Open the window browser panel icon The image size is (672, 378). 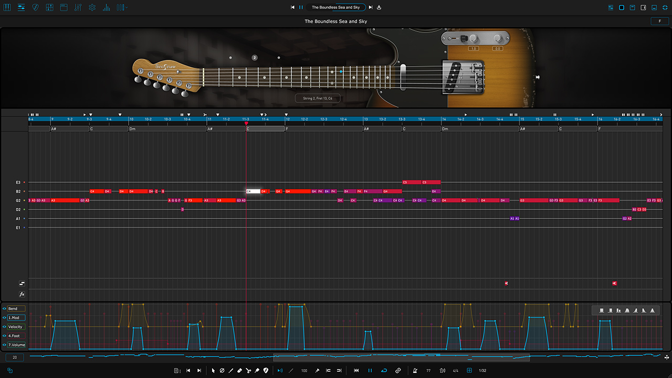[x=64, y=7]
